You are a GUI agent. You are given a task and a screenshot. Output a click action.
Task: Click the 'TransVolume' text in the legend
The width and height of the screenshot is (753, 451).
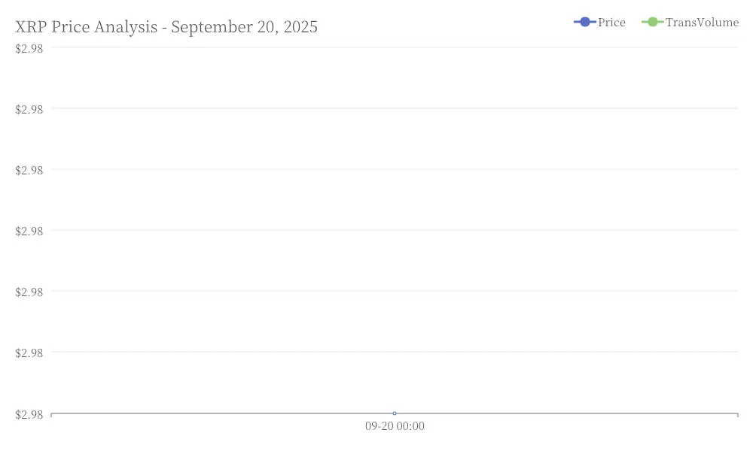[x=702, y=23]
